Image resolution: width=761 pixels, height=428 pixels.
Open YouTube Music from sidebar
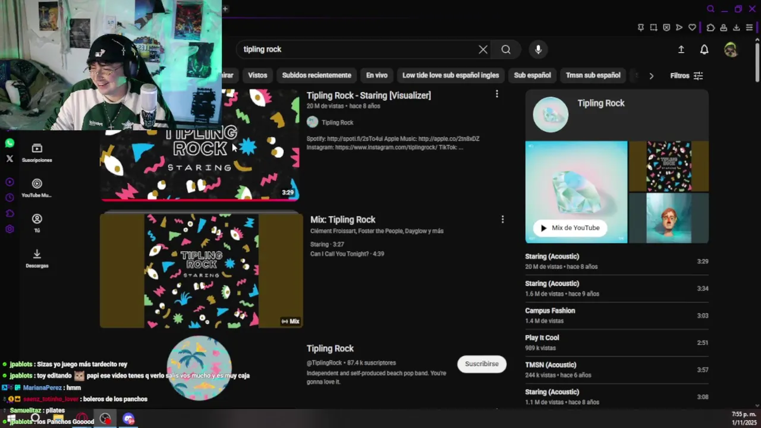(37, 188)
